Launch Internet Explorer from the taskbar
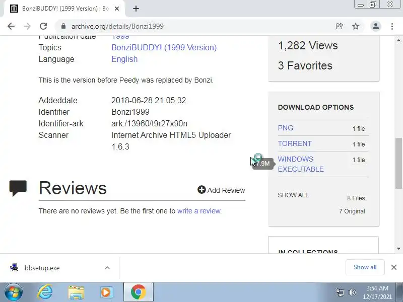 [45, 292]
